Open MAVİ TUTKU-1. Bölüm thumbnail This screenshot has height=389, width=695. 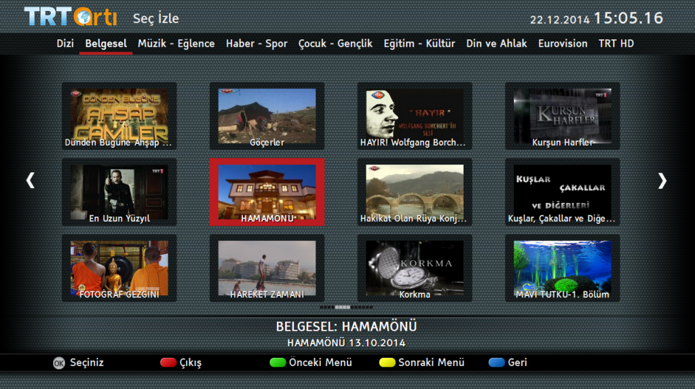pos(562,268)
